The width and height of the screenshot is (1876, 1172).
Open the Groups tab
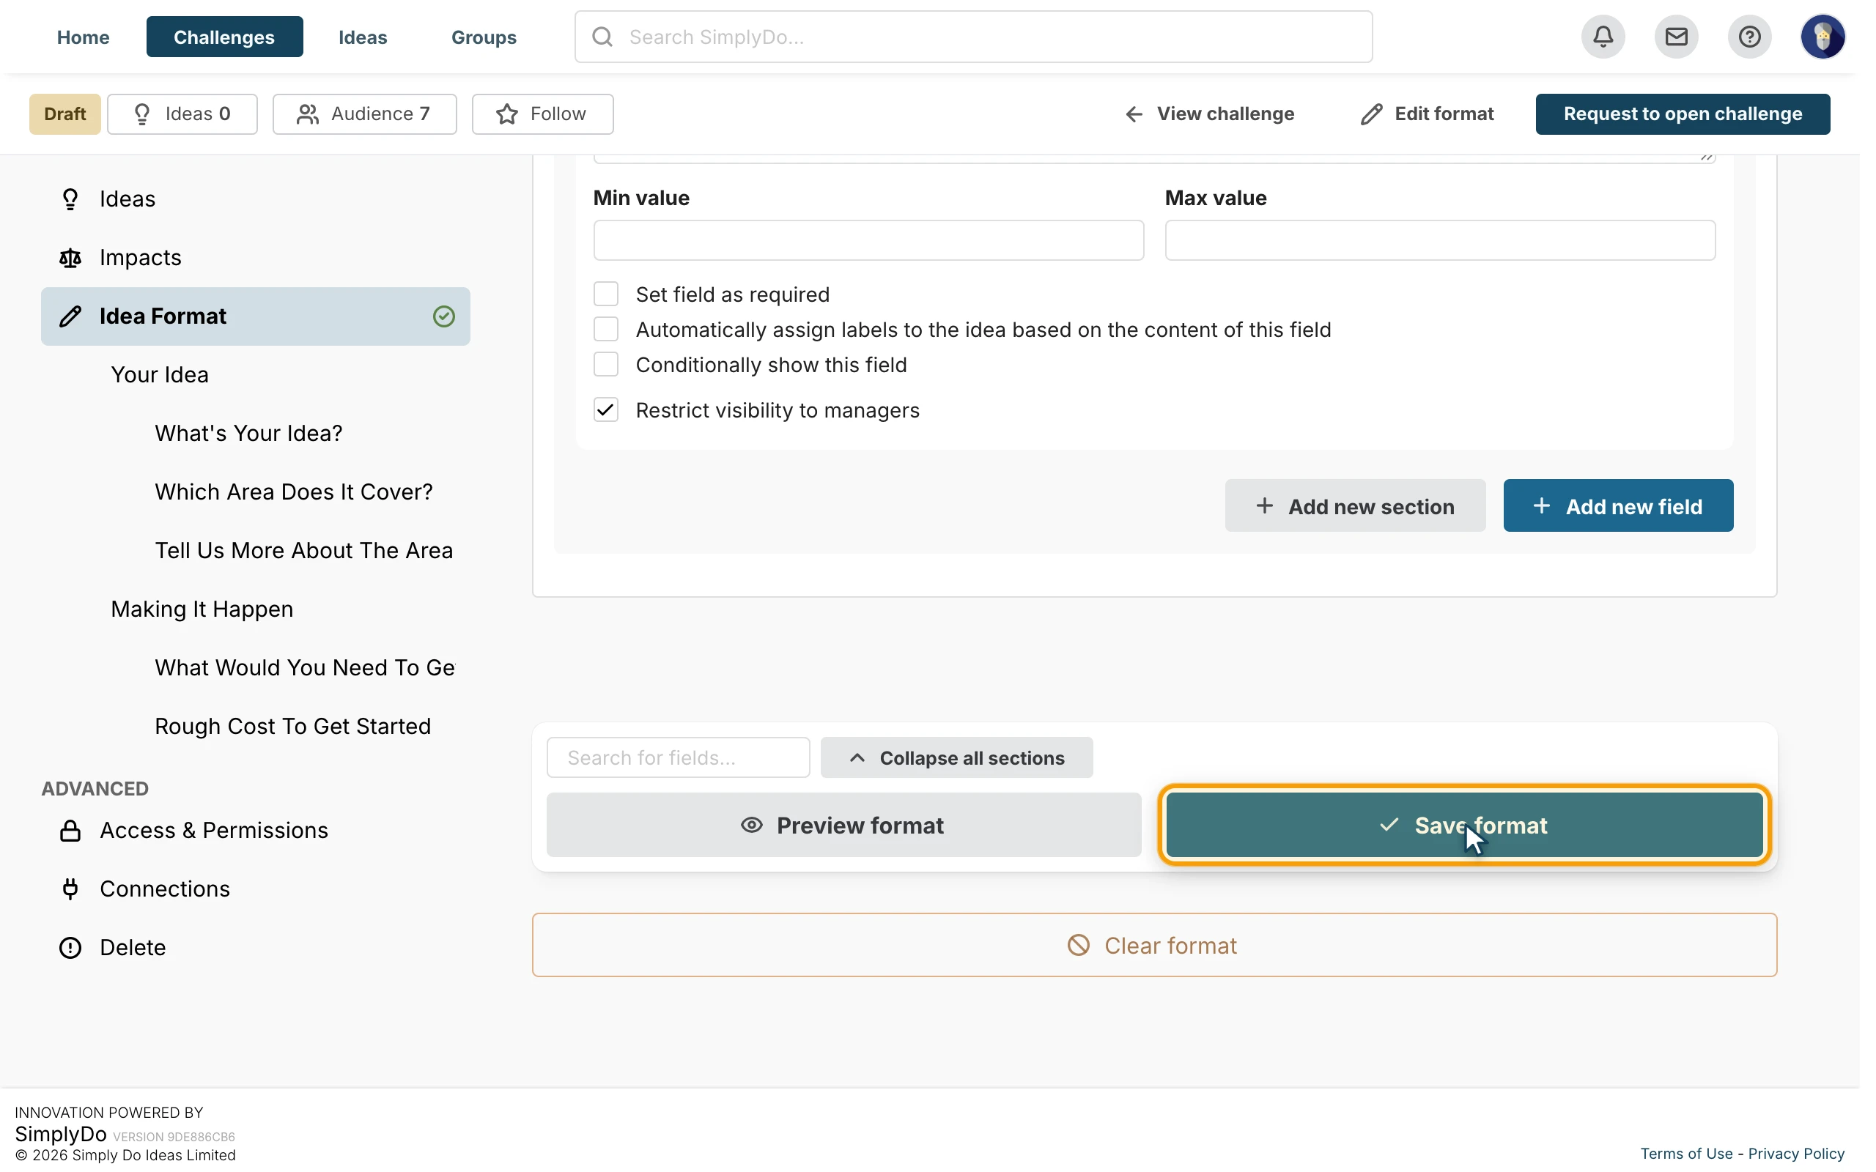484,37
